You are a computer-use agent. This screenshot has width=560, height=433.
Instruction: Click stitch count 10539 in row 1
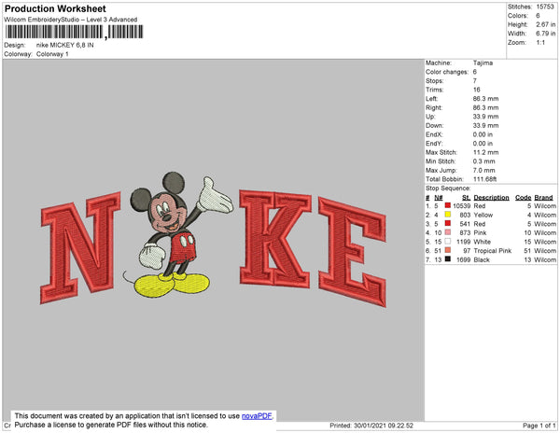point(462,206)
